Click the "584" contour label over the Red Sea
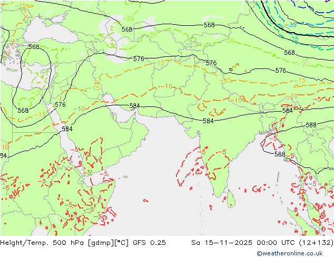The image size is (334, 258). coord(67,129)
